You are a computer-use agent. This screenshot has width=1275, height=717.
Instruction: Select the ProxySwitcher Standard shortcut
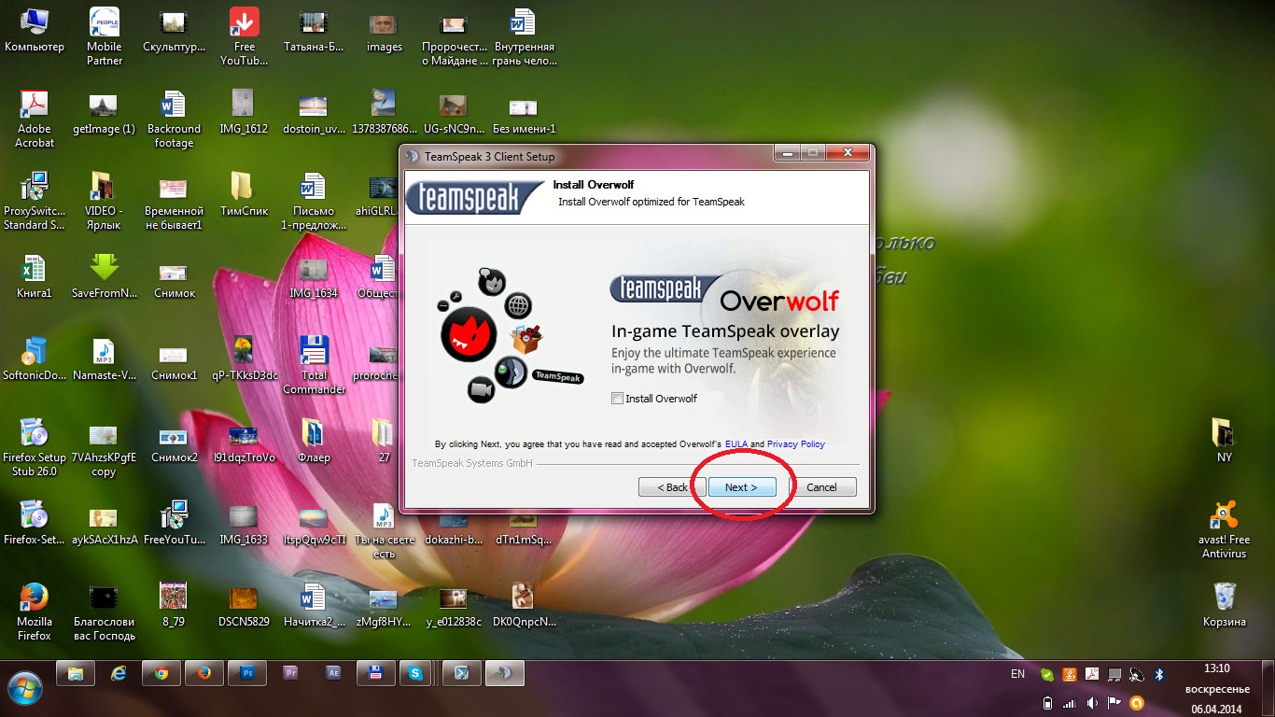(35, 201)
